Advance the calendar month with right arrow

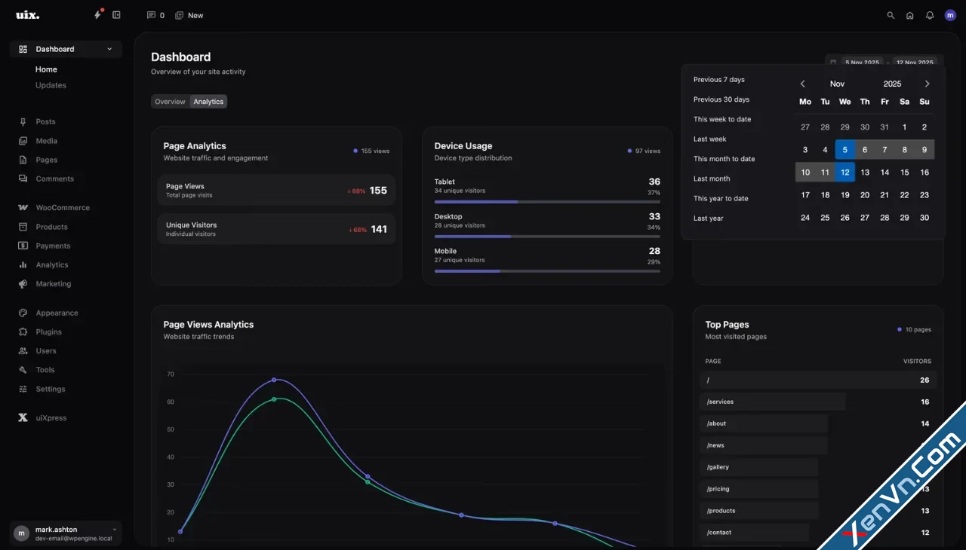tap(927, 84)
